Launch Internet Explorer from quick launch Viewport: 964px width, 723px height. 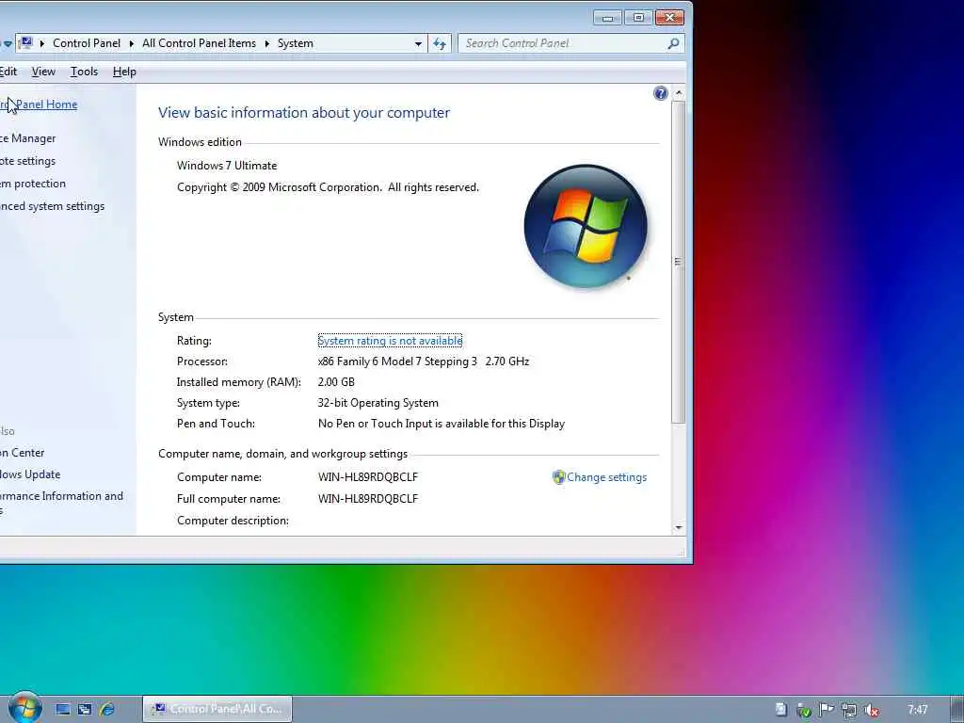(107, 710)
